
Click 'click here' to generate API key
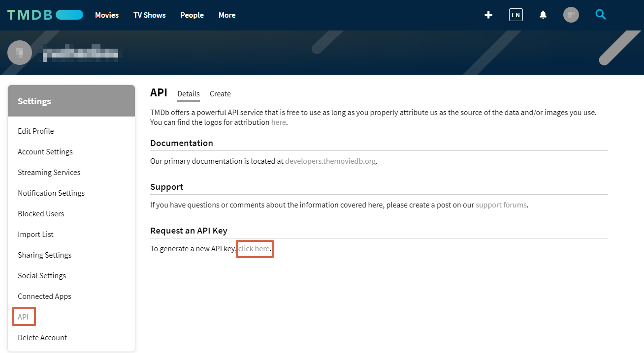pos(254,249)
